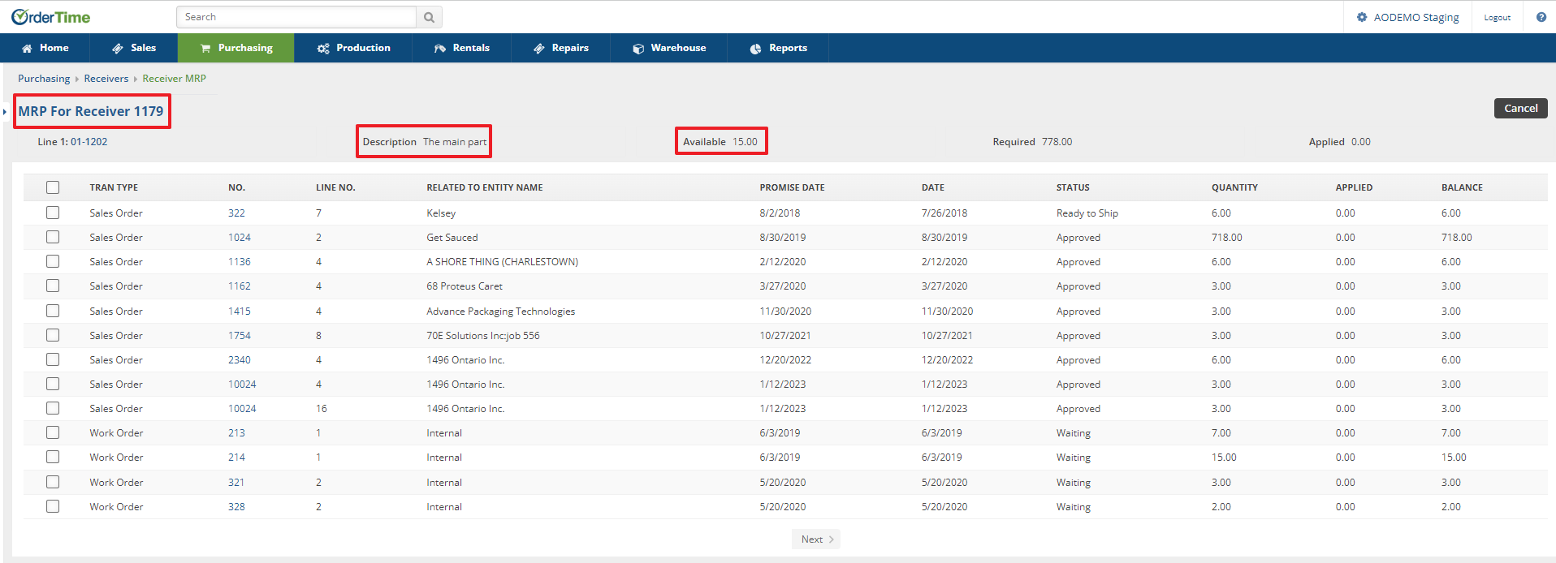
Task: Click the search magnifier icon
Action: coord(429,17)
